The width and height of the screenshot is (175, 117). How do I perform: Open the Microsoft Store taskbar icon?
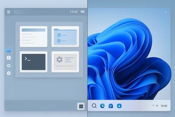[111, 106]
